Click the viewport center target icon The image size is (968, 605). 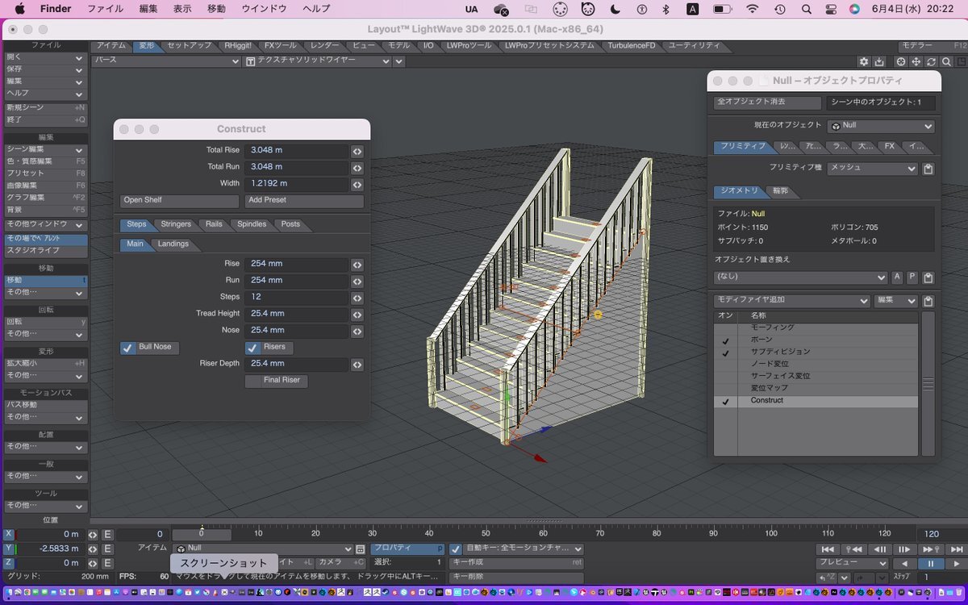[x=901, y=61]
